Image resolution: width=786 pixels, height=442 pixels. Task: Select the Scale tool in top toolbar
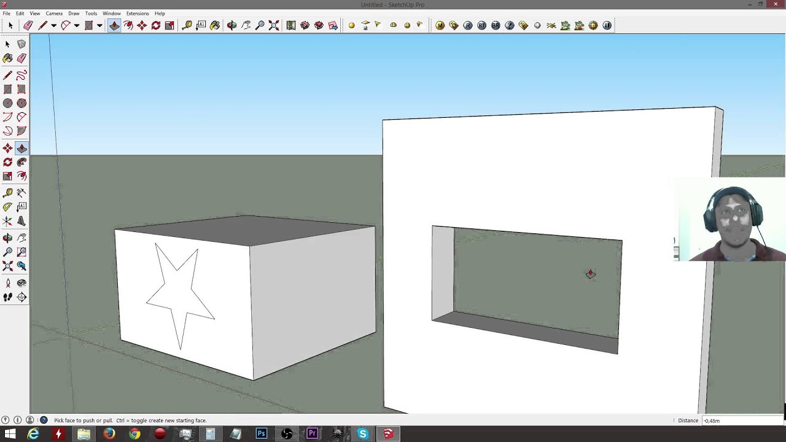pos(169,25)
